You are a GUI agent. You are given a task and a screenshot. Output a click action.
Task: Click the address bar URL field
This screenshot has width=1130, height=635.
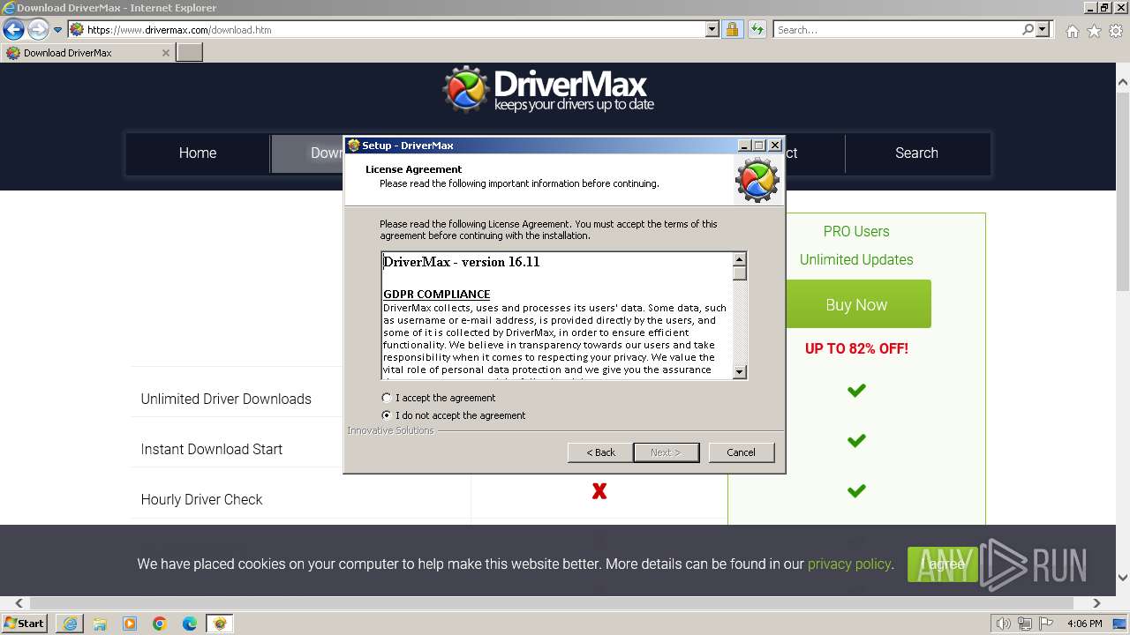(387, 29)
